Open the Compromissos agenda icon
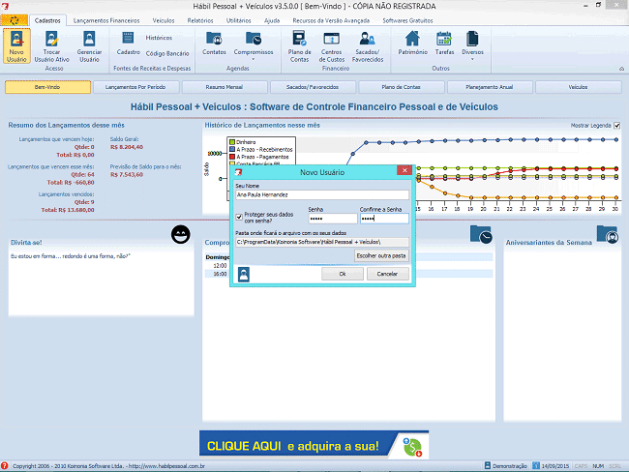The width and height of the screenshot is (629, 472). pyautogui.click(x=254, y=44)
